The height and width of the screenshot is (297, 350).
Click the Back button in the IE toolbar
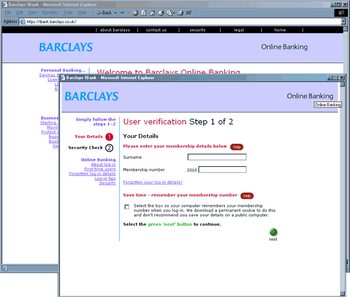(x=104, y=13)
